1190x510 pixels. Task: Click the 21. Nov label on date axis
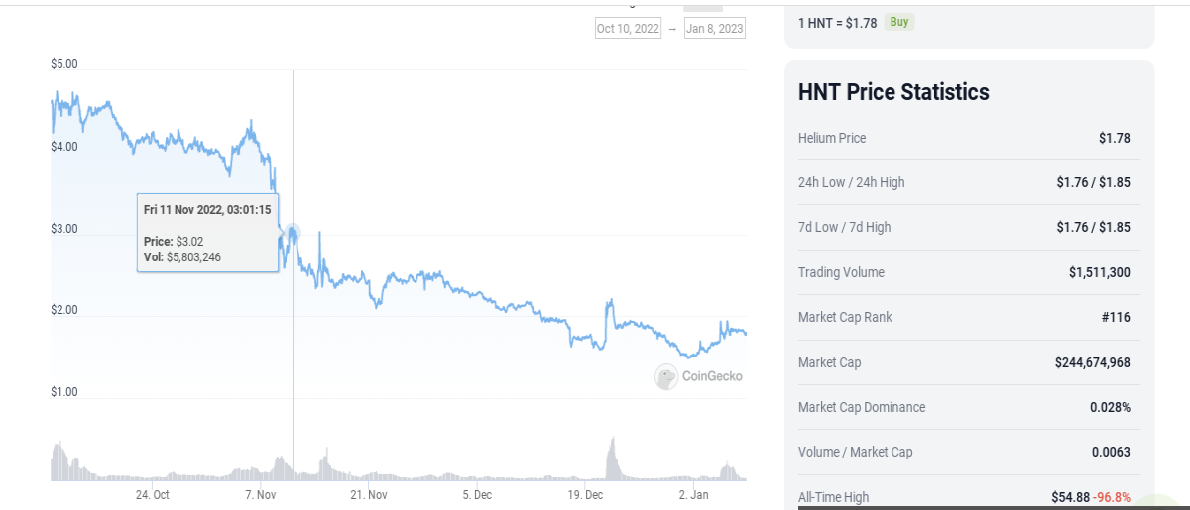369,494
